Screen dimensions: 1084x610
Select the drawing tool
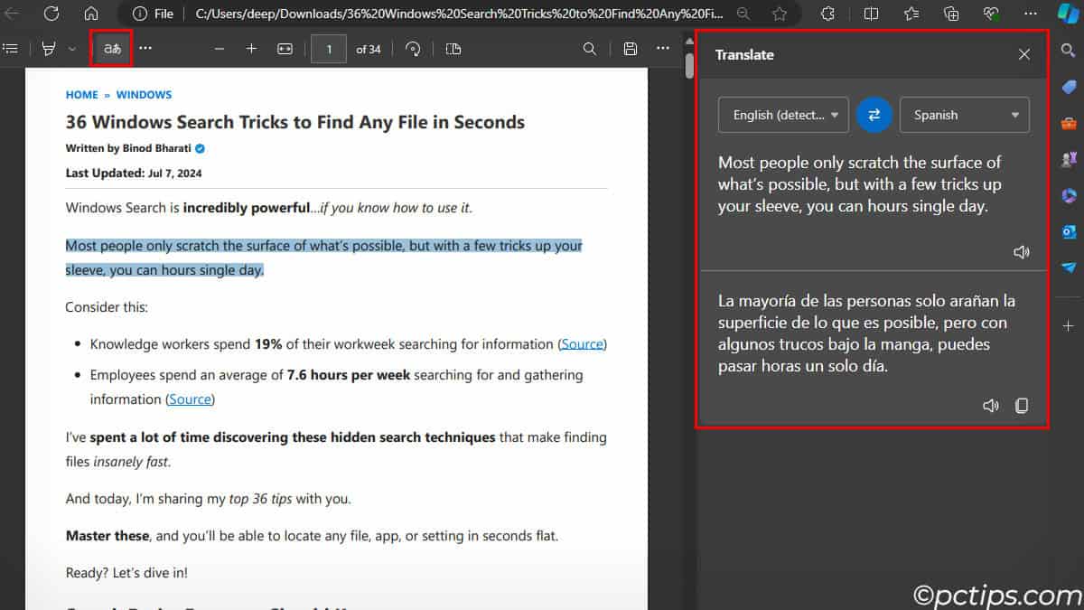click(50, 49)
